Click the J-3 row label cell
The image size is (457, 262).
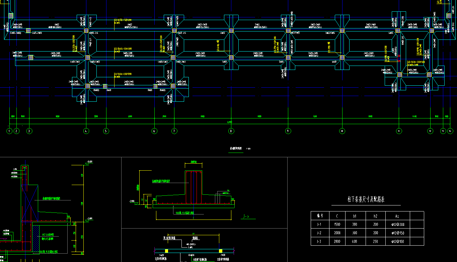(x=320, y=242)
